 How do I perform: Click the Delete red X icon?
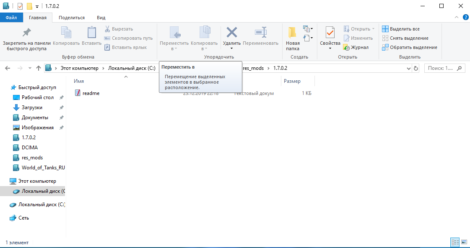coord(231,33)
